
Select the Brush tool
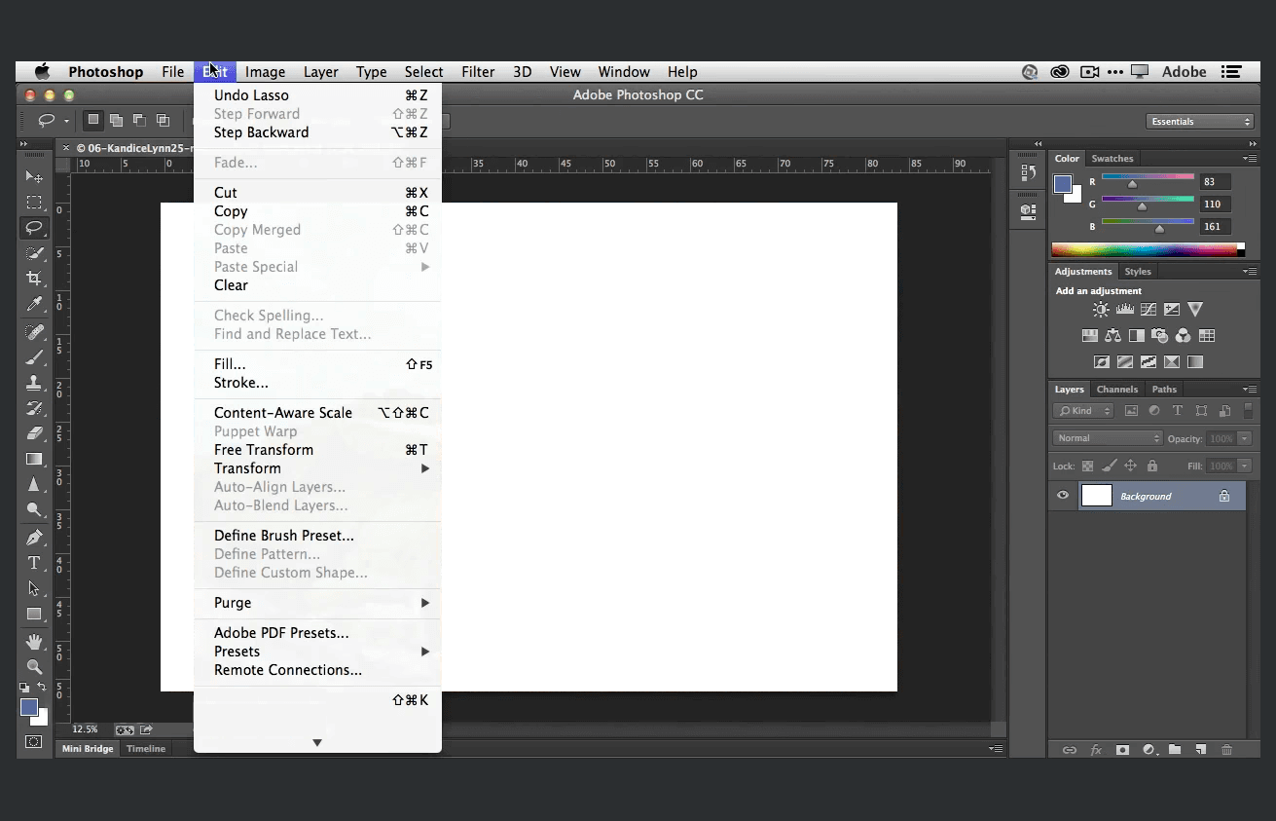34,357
